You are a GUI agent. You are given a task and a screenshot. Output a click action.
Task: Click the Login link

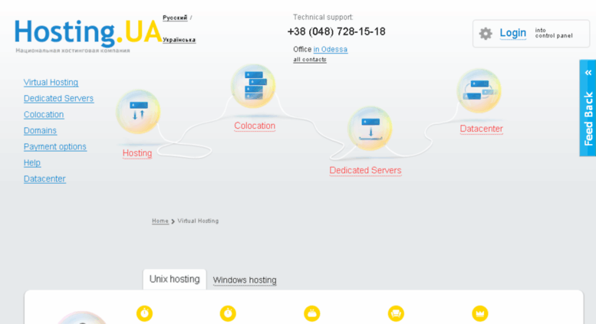(x=512, y=33)
